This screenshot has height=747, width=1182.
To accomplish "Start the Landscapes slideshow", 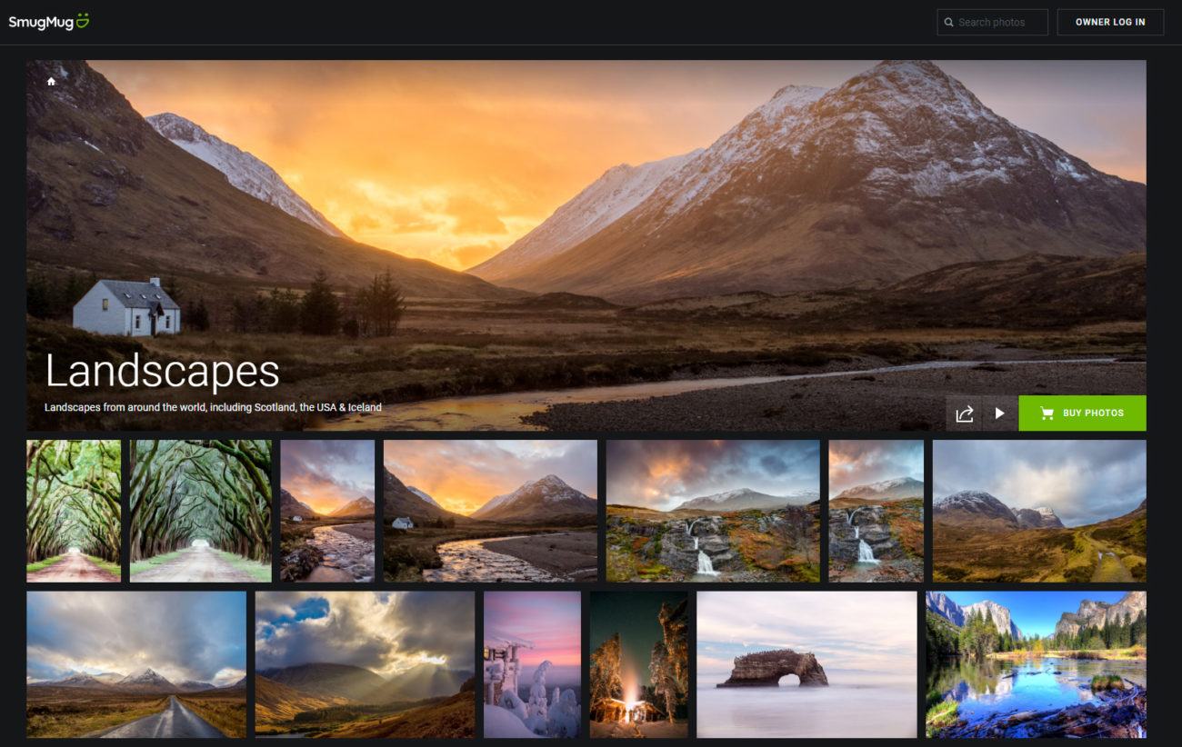I will tap(999, 413).
